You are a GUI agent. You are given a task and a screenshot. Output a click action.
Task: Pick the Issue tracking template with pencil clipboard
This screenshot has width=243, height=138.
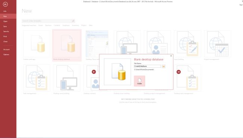[187, 45]
